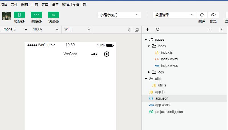Open the 文件 menu

(x=14, y=5)
